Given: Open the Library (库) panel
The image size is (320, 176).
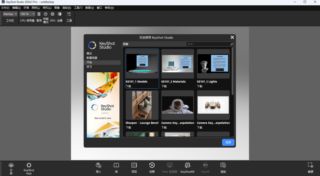Looking at the screenshot, I should click(x=116, y=165).
